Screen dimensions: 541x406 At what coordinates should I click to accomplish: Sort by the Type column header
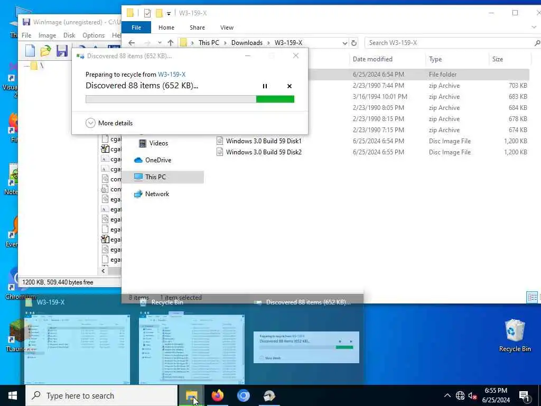[435, 59]
